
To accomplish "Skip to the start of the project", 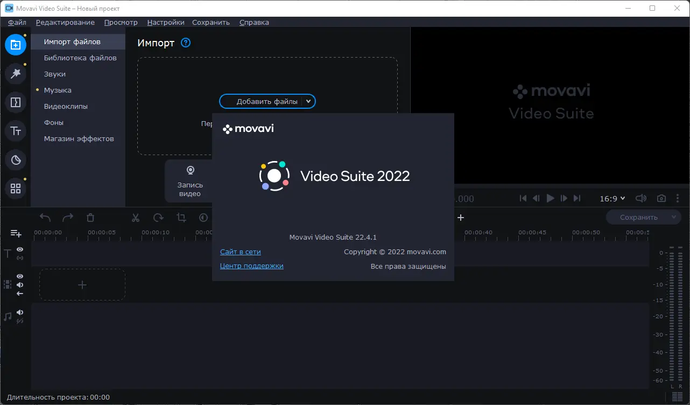I will [x=523, y=198].
